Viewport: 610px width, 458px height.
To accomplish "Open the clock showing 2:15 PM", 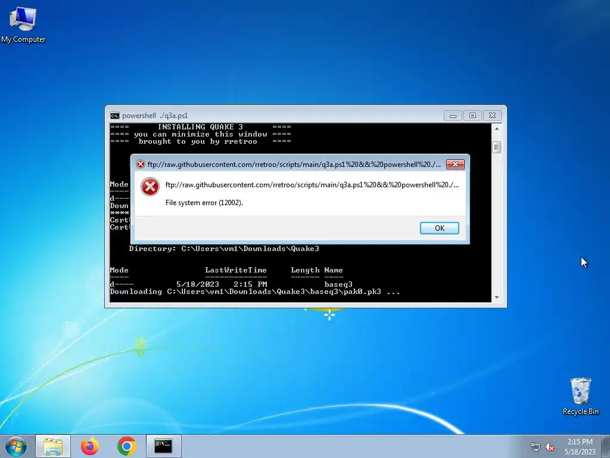I will [x=580, y=447].
